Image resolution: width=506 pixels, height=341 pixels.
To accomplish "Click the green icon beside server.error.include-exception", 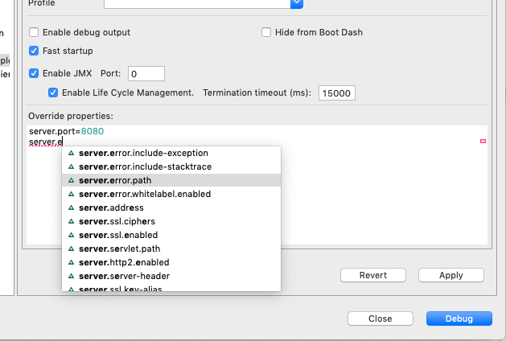I will 71,153.
